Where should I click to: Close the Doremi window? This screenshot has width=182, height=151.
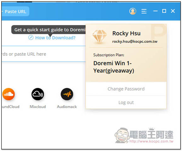[x=173, y=11]
